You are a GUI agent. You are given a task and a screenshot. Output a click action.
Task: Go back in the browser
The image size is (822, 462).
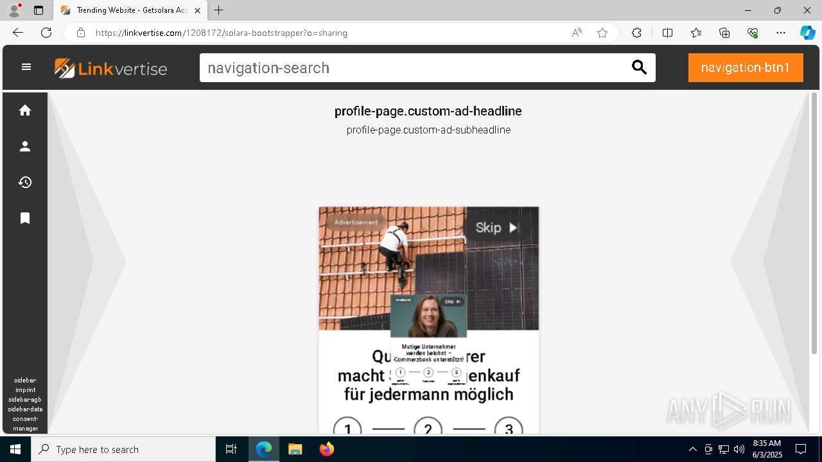[18, 33]
